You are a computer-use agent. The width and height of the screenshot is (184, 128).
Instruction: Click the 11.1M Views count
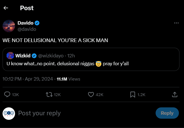(68, 79)
